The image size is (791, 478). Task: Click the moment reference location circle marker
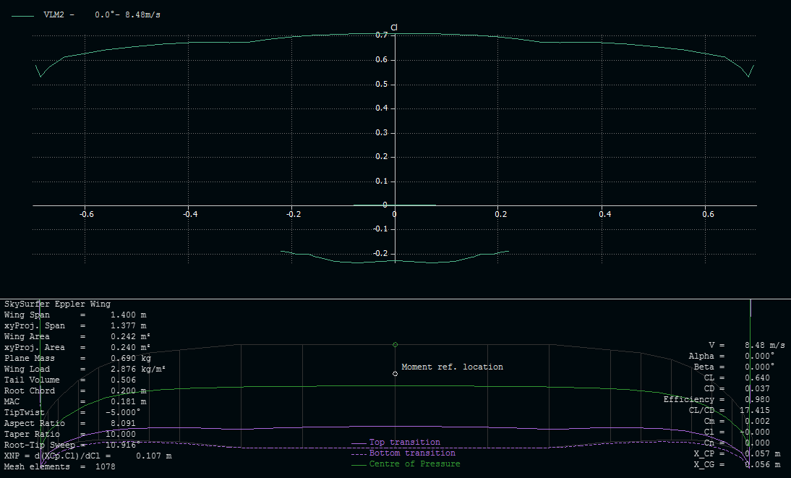395,373
